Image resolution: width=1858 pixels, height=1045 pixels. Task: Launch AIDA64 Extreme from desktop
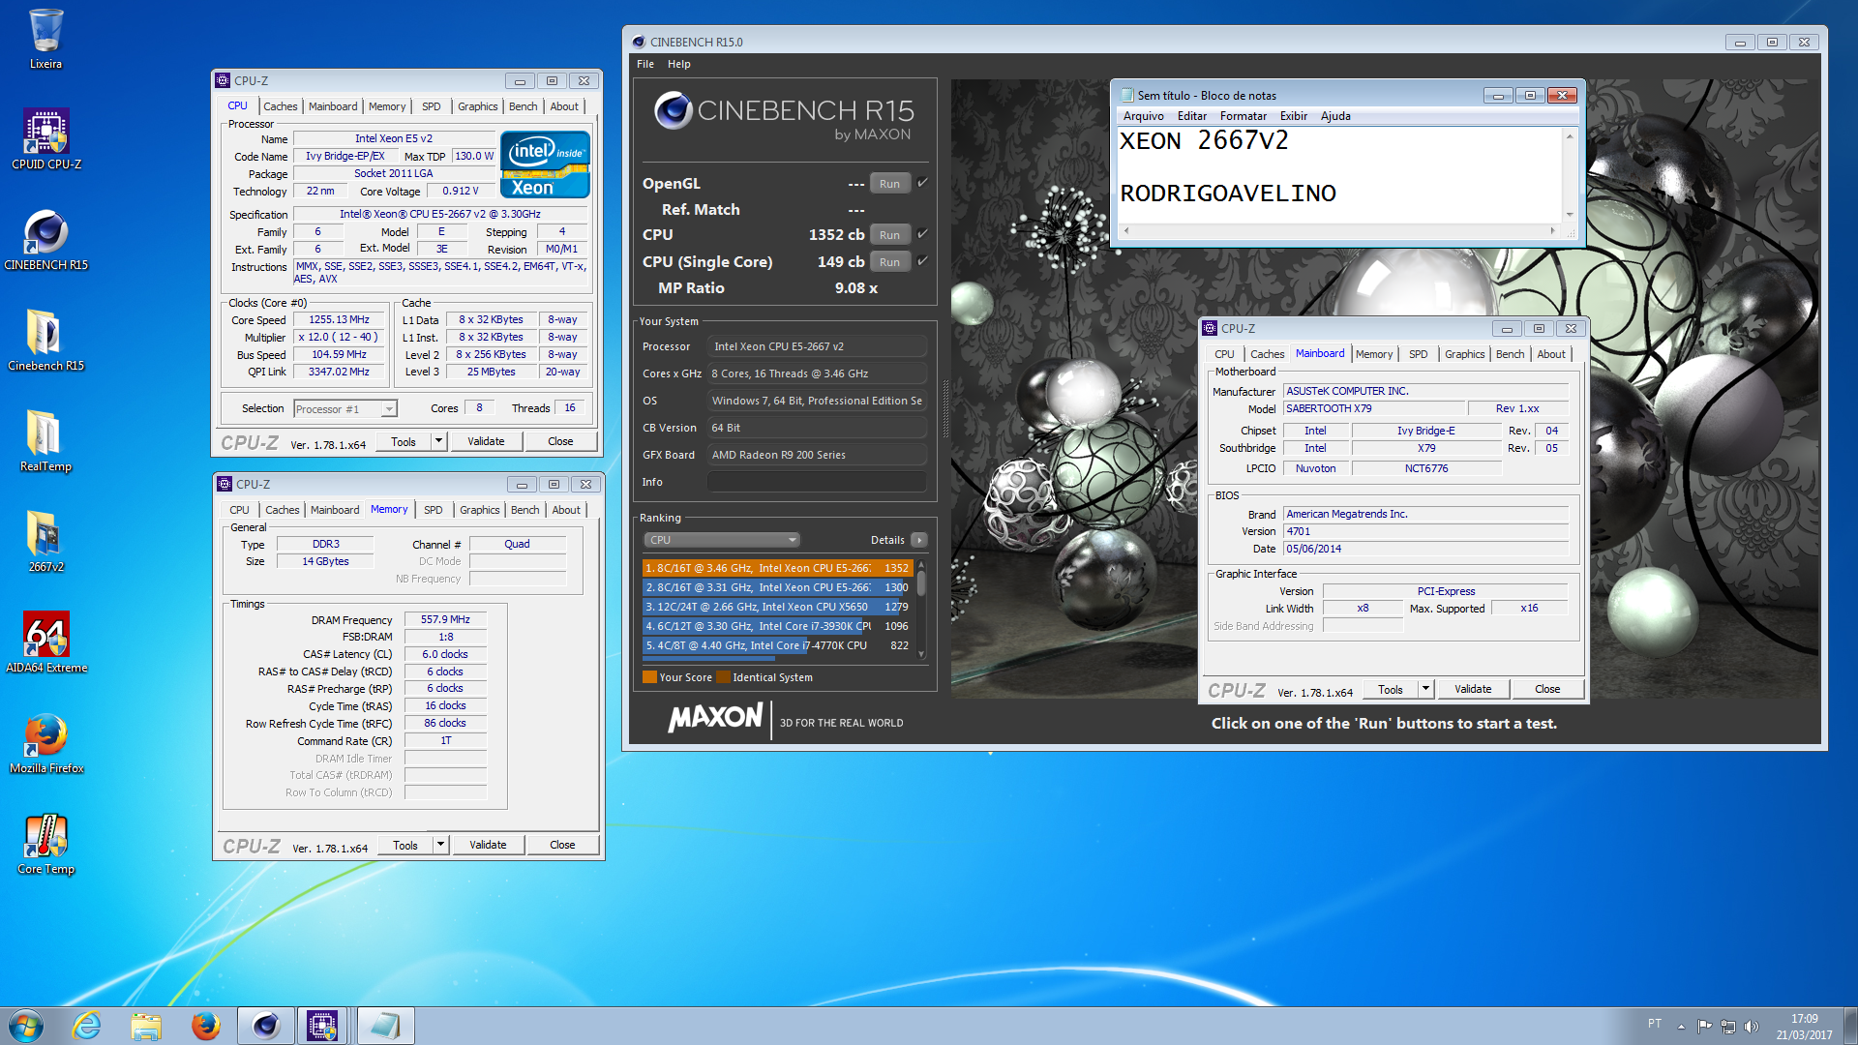coord(45,642)
